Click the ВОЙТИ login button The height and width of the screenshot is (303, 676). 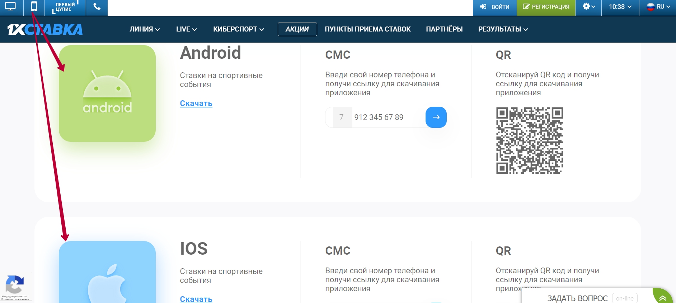coord(495,7)
